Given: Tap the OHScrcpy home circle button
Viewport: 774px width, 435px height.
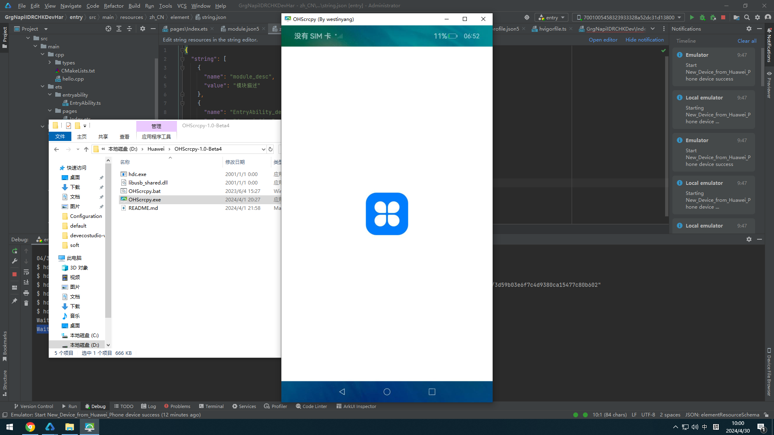Looking at the screenshot, I should (387, 391).
